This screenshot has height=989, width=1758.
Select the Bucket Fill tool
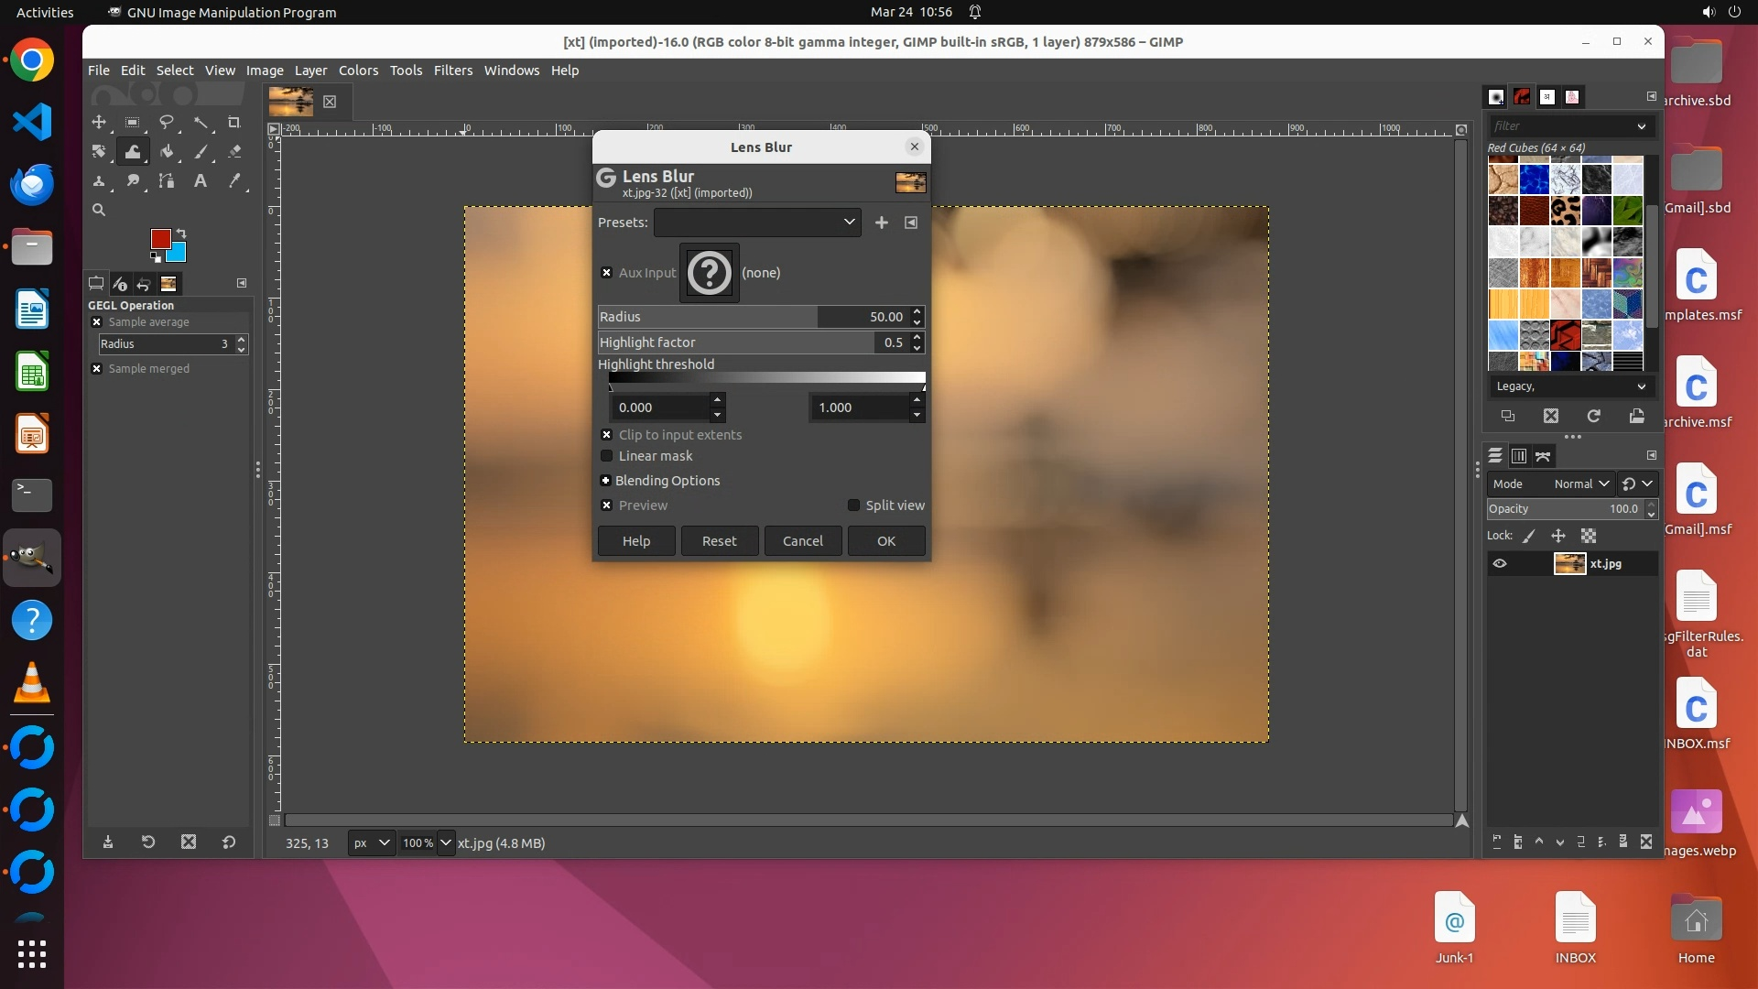[166, 152]
